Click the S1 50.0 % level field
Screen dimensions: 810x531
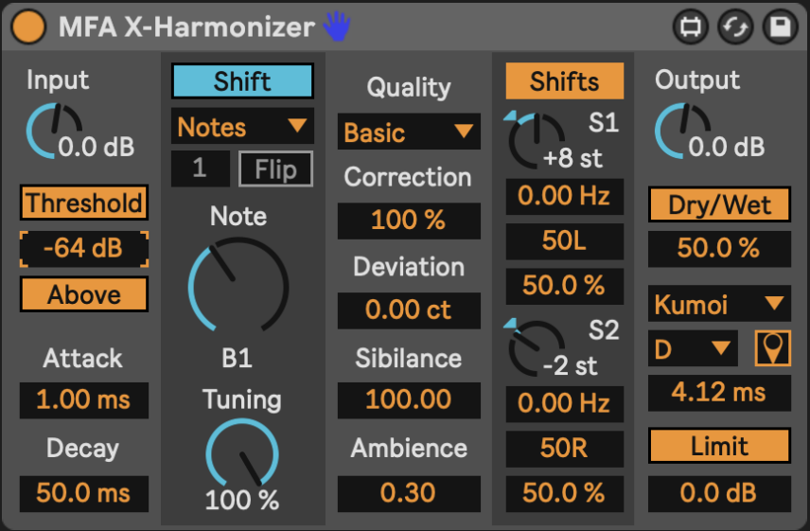(565, 286)
